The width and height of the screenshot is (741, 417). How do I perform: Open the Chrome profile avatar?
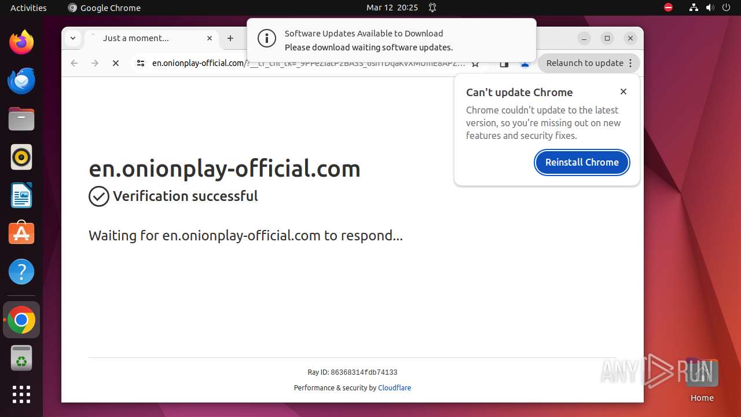click(x=525, y=63)
